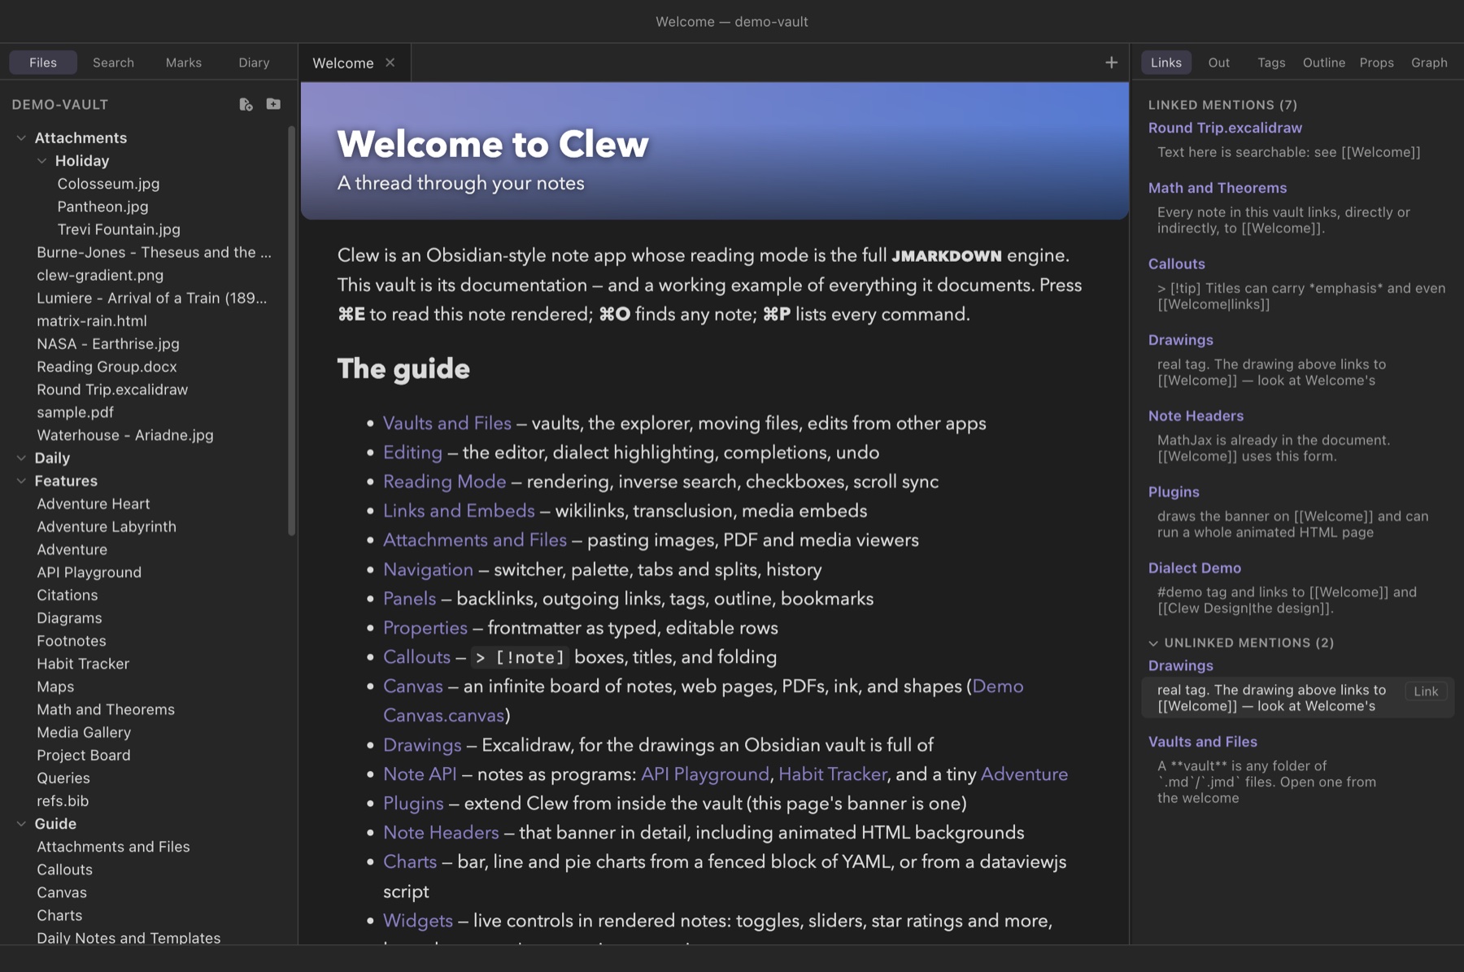Open sample.pdf in the explorer
1464x972 pixels.
75,412
